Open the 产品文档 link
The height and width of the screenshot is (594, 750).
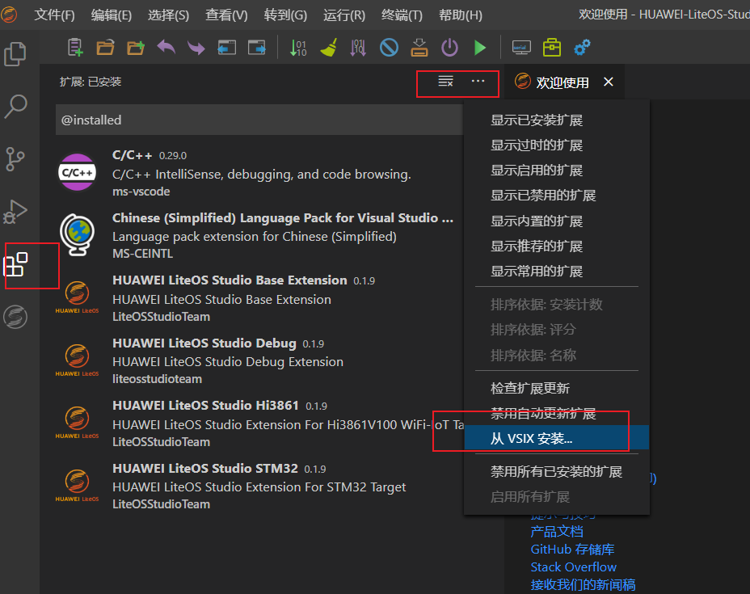557,532
